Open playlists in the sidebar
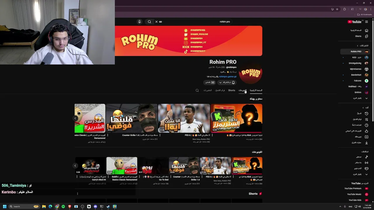This screenshot has height=210, width=374. (x=355, y=119)
